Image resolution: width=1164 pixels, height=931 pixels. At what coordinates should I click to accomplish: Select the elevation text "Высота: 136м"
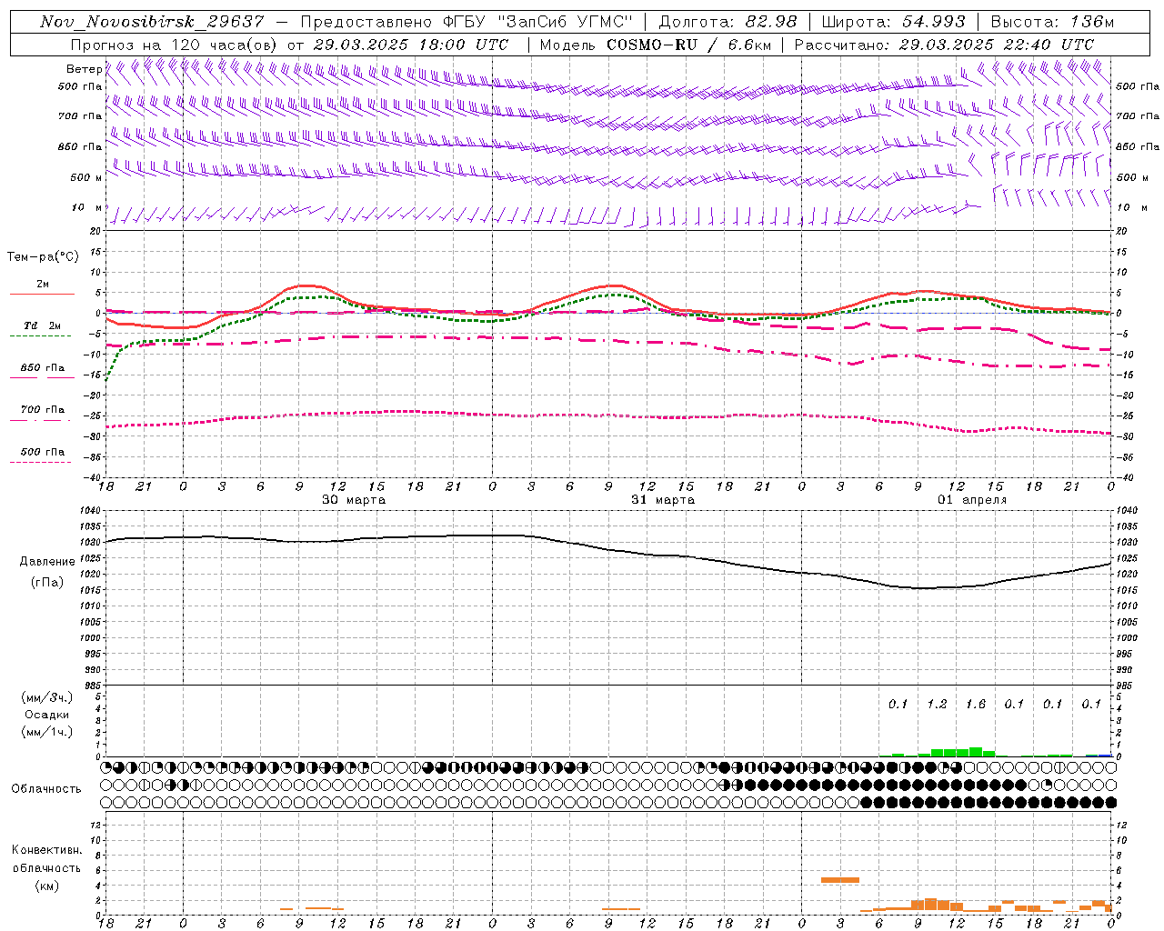[x=1052, y=22]
